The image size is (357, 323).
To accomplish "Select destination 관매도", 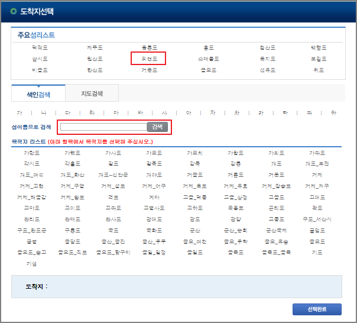I will pyautogui.click(x=72, y=219).
